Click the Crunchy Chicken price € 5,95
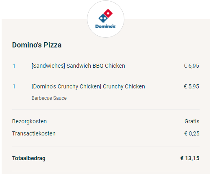The image size is (213, 174). pos(191,86)
